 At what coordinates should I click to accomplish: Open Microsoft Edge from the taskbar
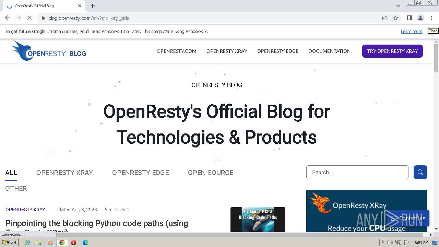click(x=85, y=243)
